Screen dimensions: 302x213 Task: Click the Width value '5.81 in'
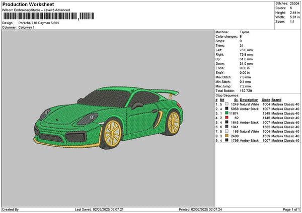pos(294,17)
